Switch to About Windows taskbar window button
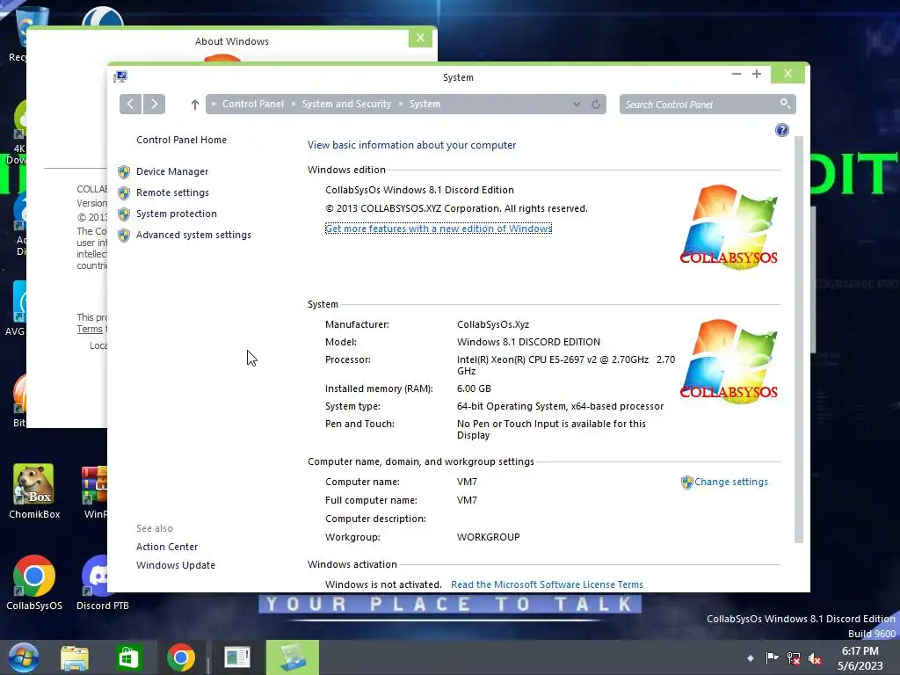Screen dimensions: 900x675 [x=237, y=657]
